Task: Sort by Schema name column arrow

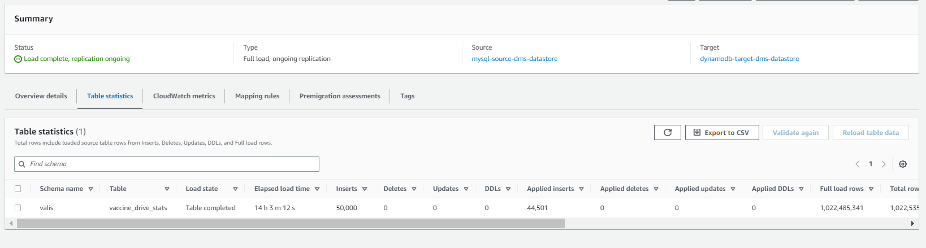Action: [x=90, y=189]
